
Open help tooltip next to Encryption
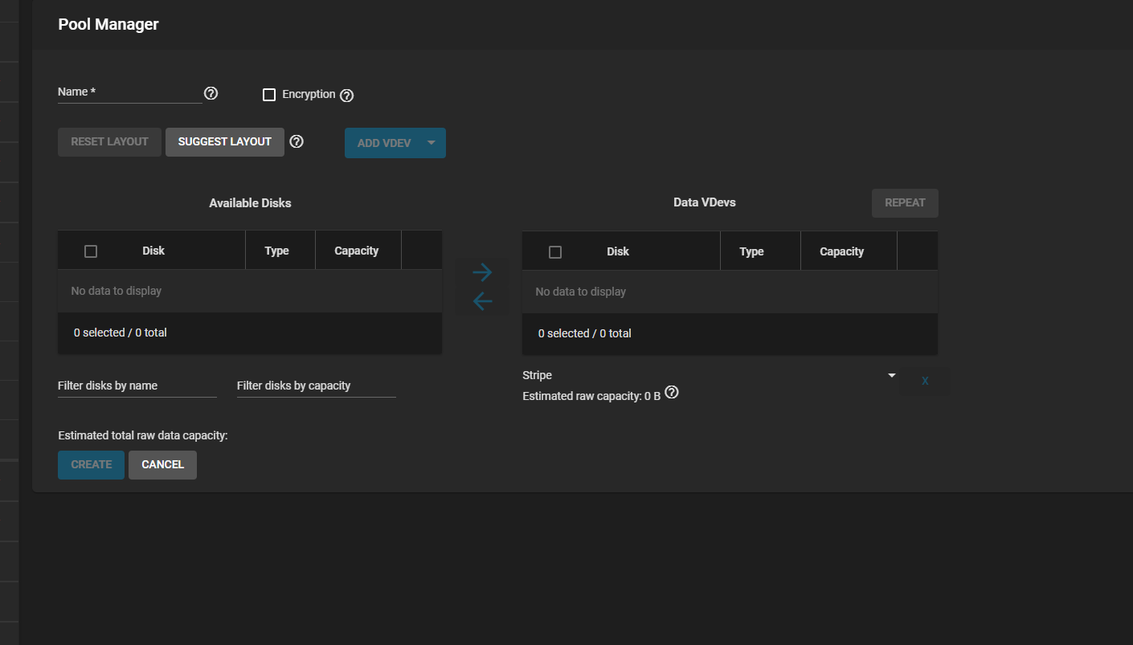(346, 96)
